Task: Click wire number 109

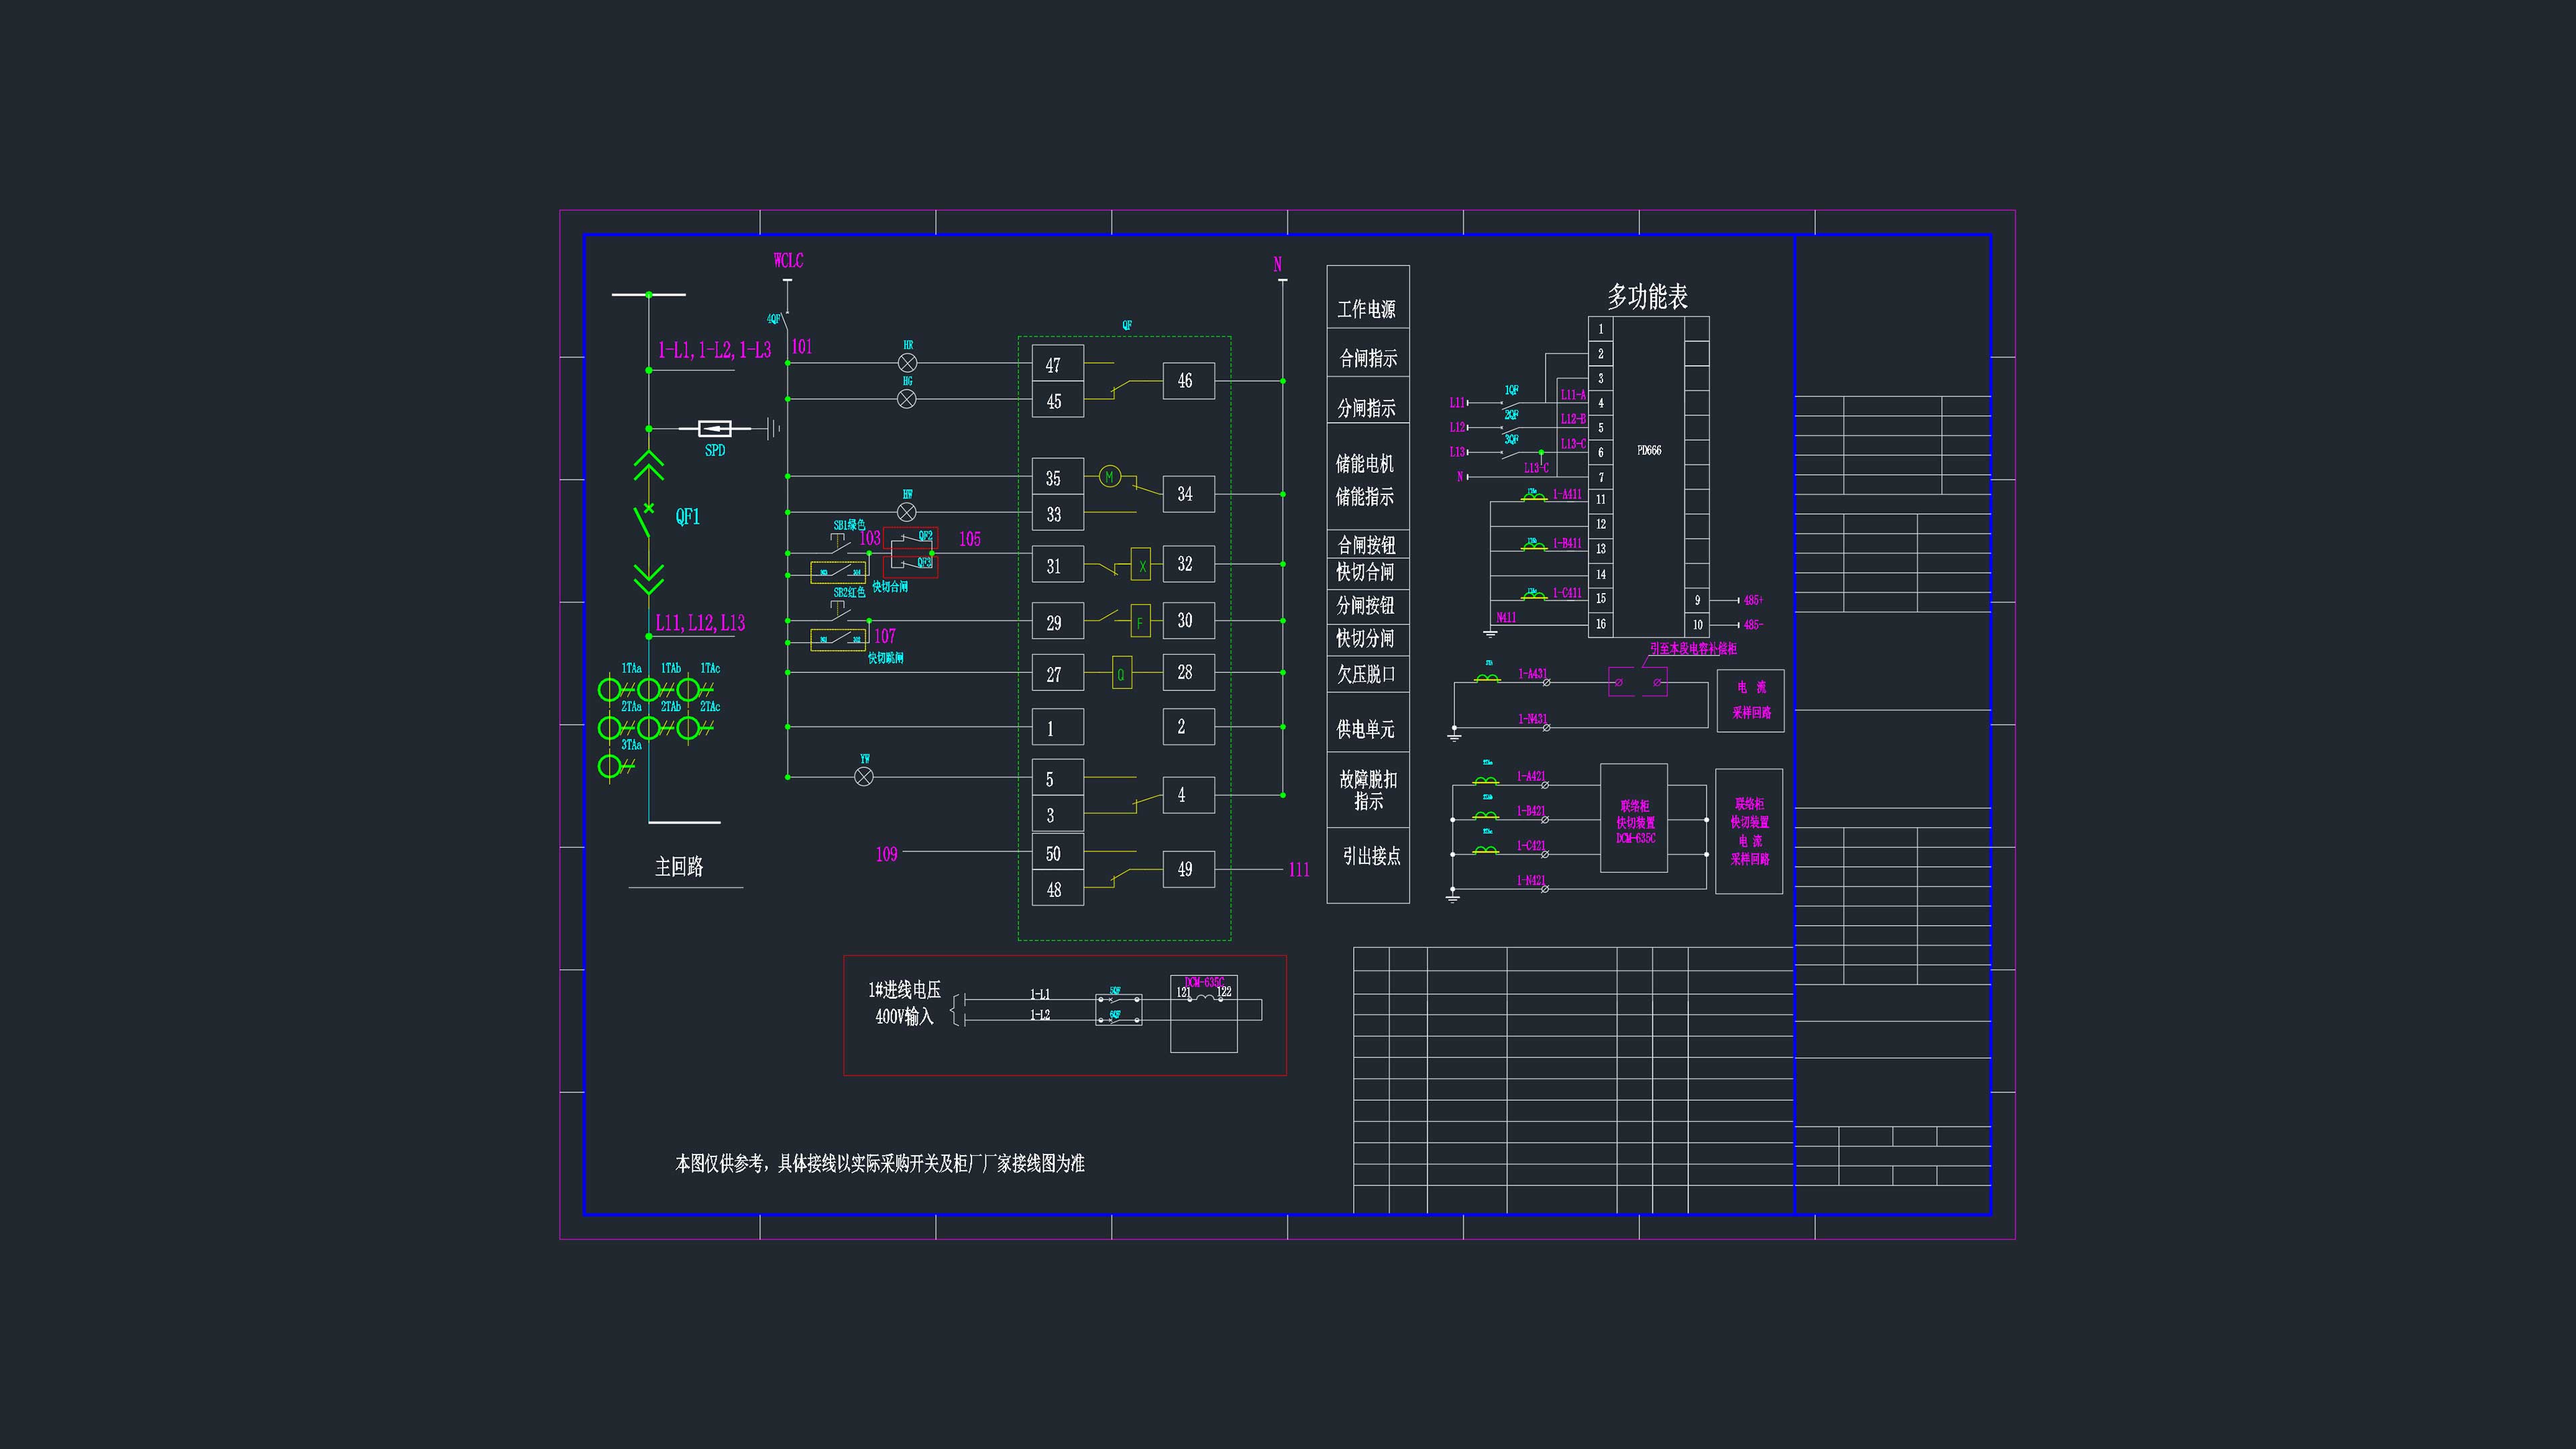Action: pyautogui.click(x=886, y=854)
